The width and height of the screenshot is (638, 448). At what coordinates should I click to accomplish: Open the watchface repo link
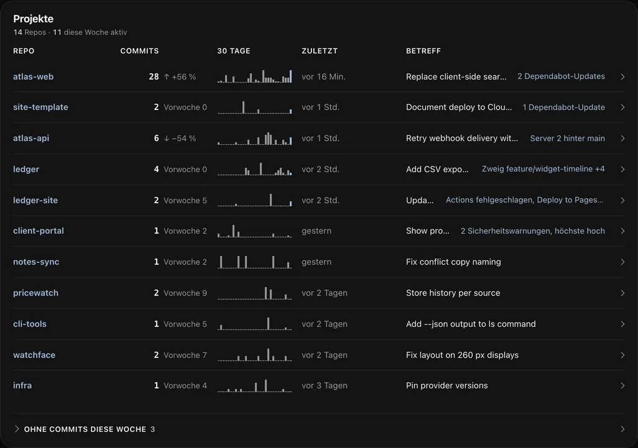click(34, 355)
